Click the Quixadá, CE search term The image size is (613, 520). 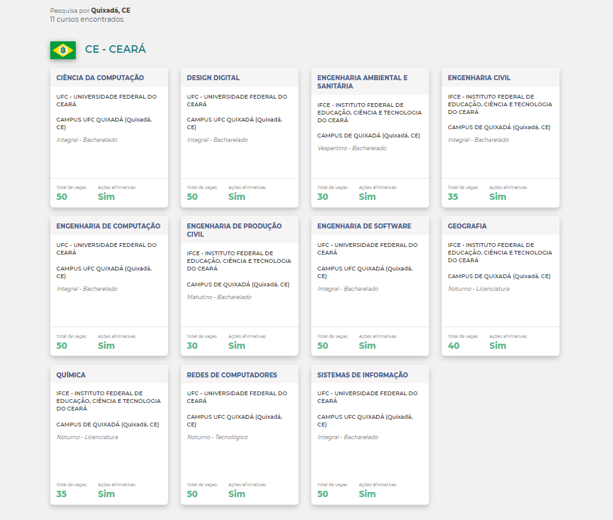[111, 10]
